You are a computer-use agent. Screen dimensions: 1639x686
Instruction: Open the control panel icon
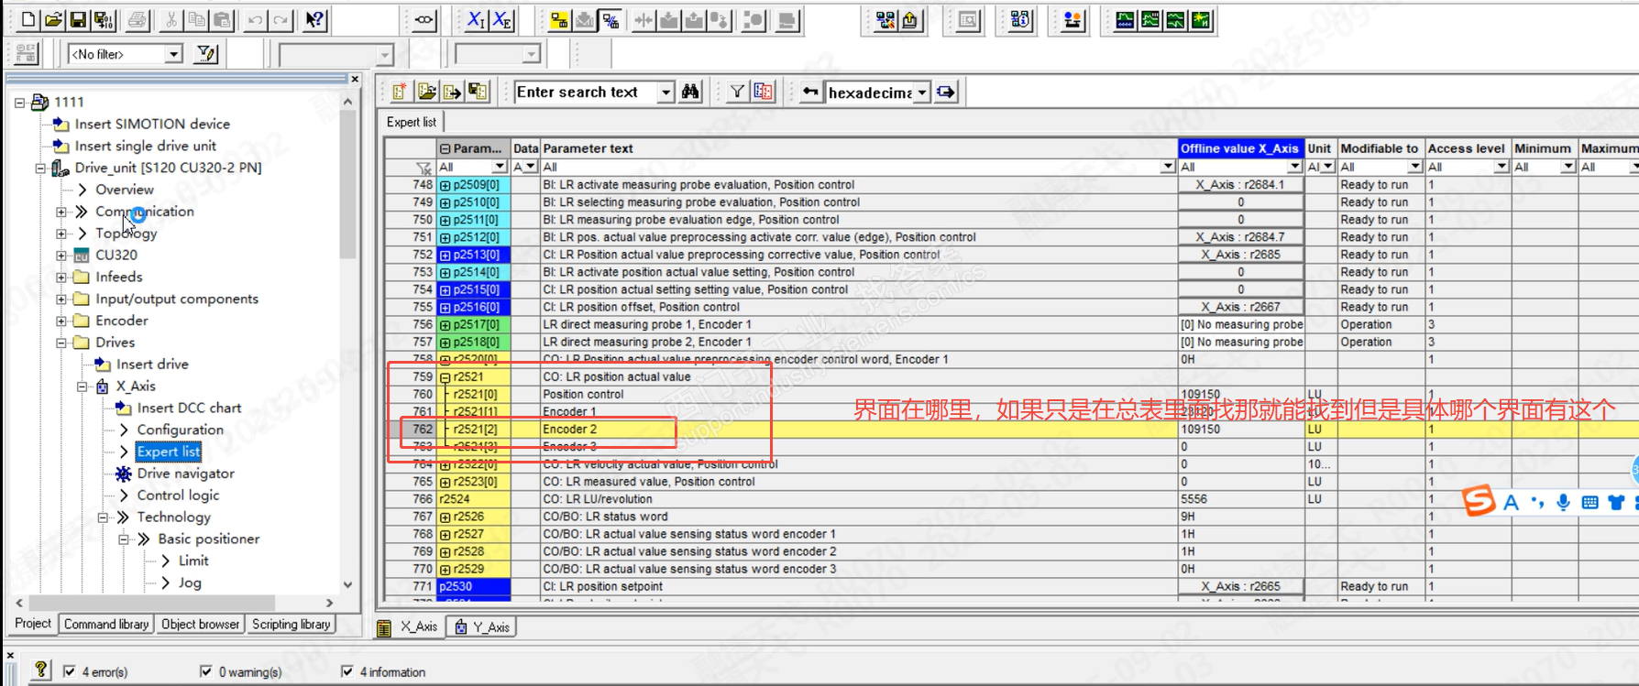pos(1072,19)
